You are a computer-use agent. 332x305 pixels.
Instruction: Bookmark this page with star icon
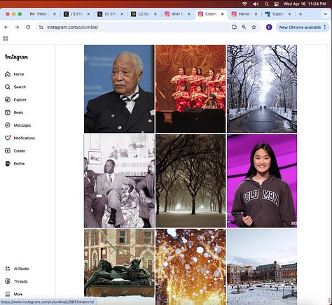coord(254,27)
